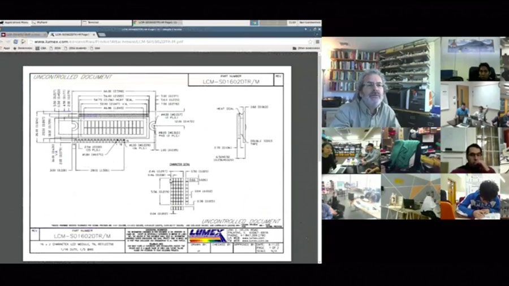Click the DOUBLE SIDED TAPE label
Screen dimensions: 509x286
[x=261, y=142]
